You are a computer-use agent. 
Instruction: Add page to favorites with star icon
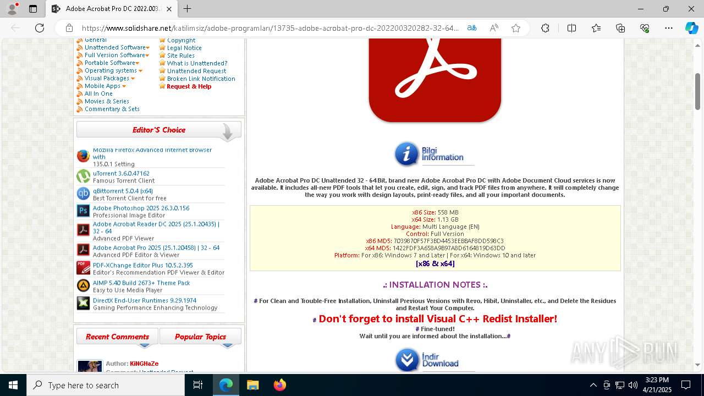pyautogui.click(x=516, y=28)
